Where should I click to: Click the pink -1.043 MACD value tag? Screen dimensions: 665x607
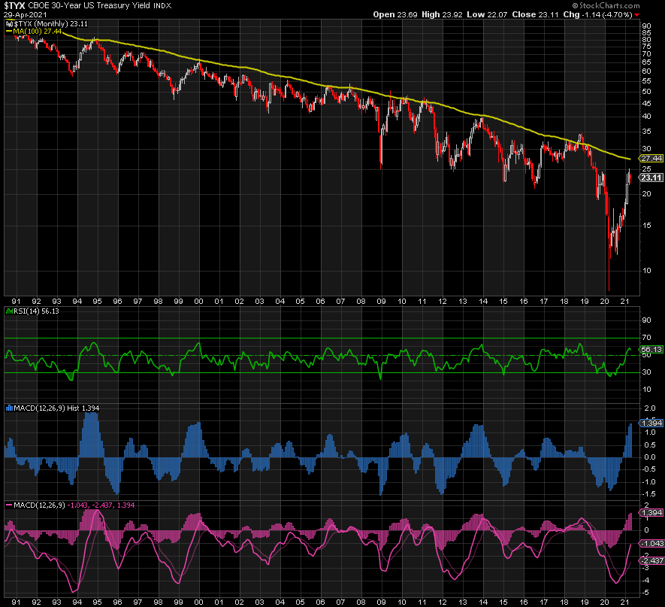tap(651, 543)
